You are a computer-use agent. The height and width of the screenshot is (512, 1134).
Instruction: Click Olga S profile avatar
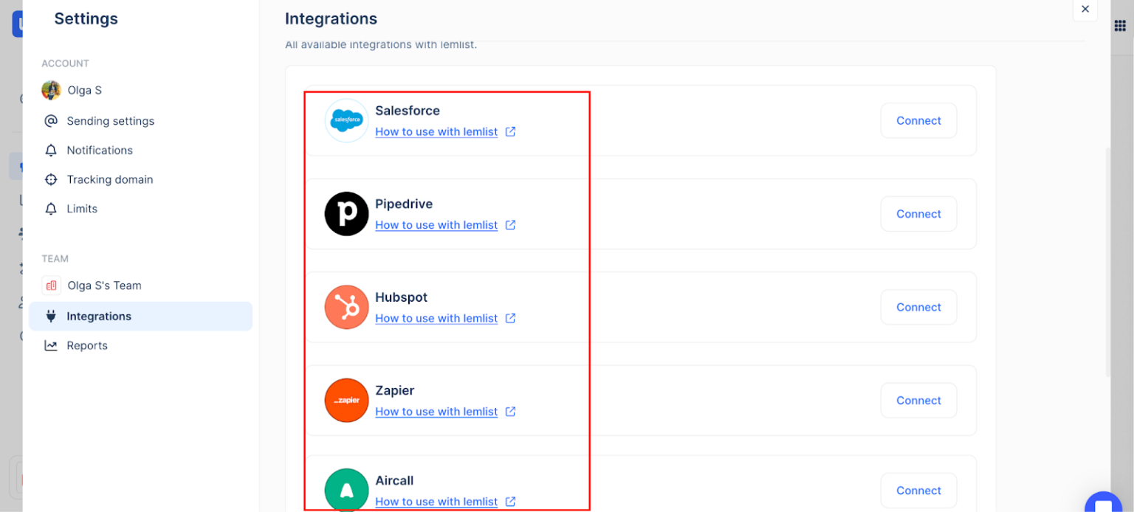click(51, 91)
